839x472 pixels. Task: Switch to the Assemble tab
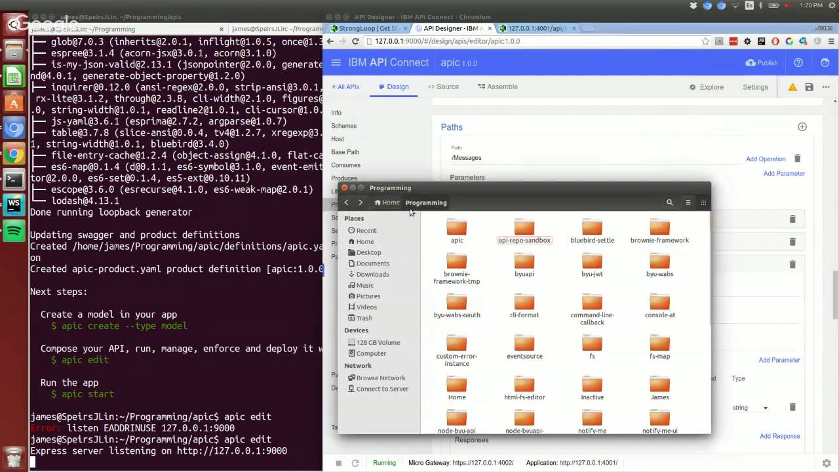point(498,87)
